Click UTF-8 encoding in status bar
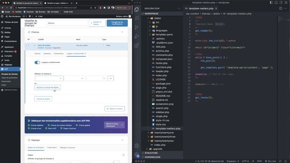Screen dimensions: 290x163 point(245,161)
